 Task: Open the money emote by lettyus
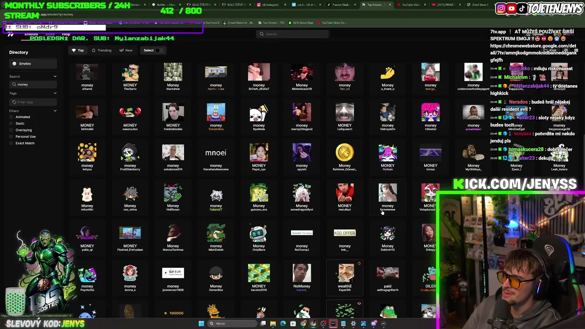point(87,157)
